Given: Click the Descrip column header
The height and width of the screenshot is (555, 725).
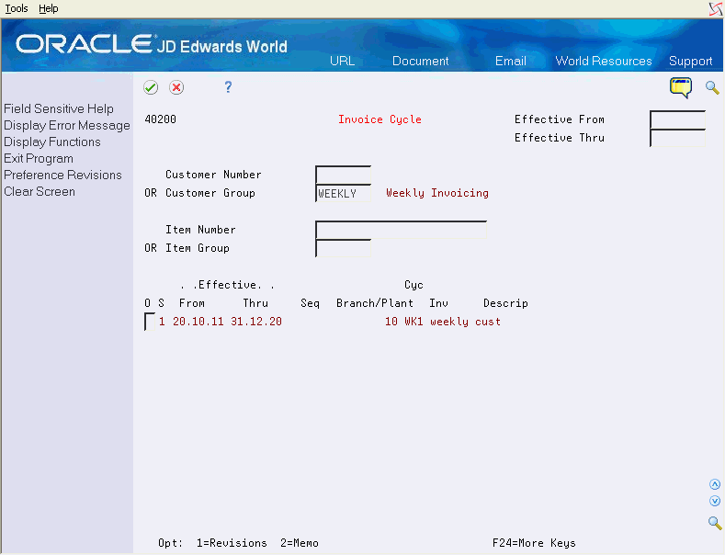Looking at the screenshot, I should point(505,303).
